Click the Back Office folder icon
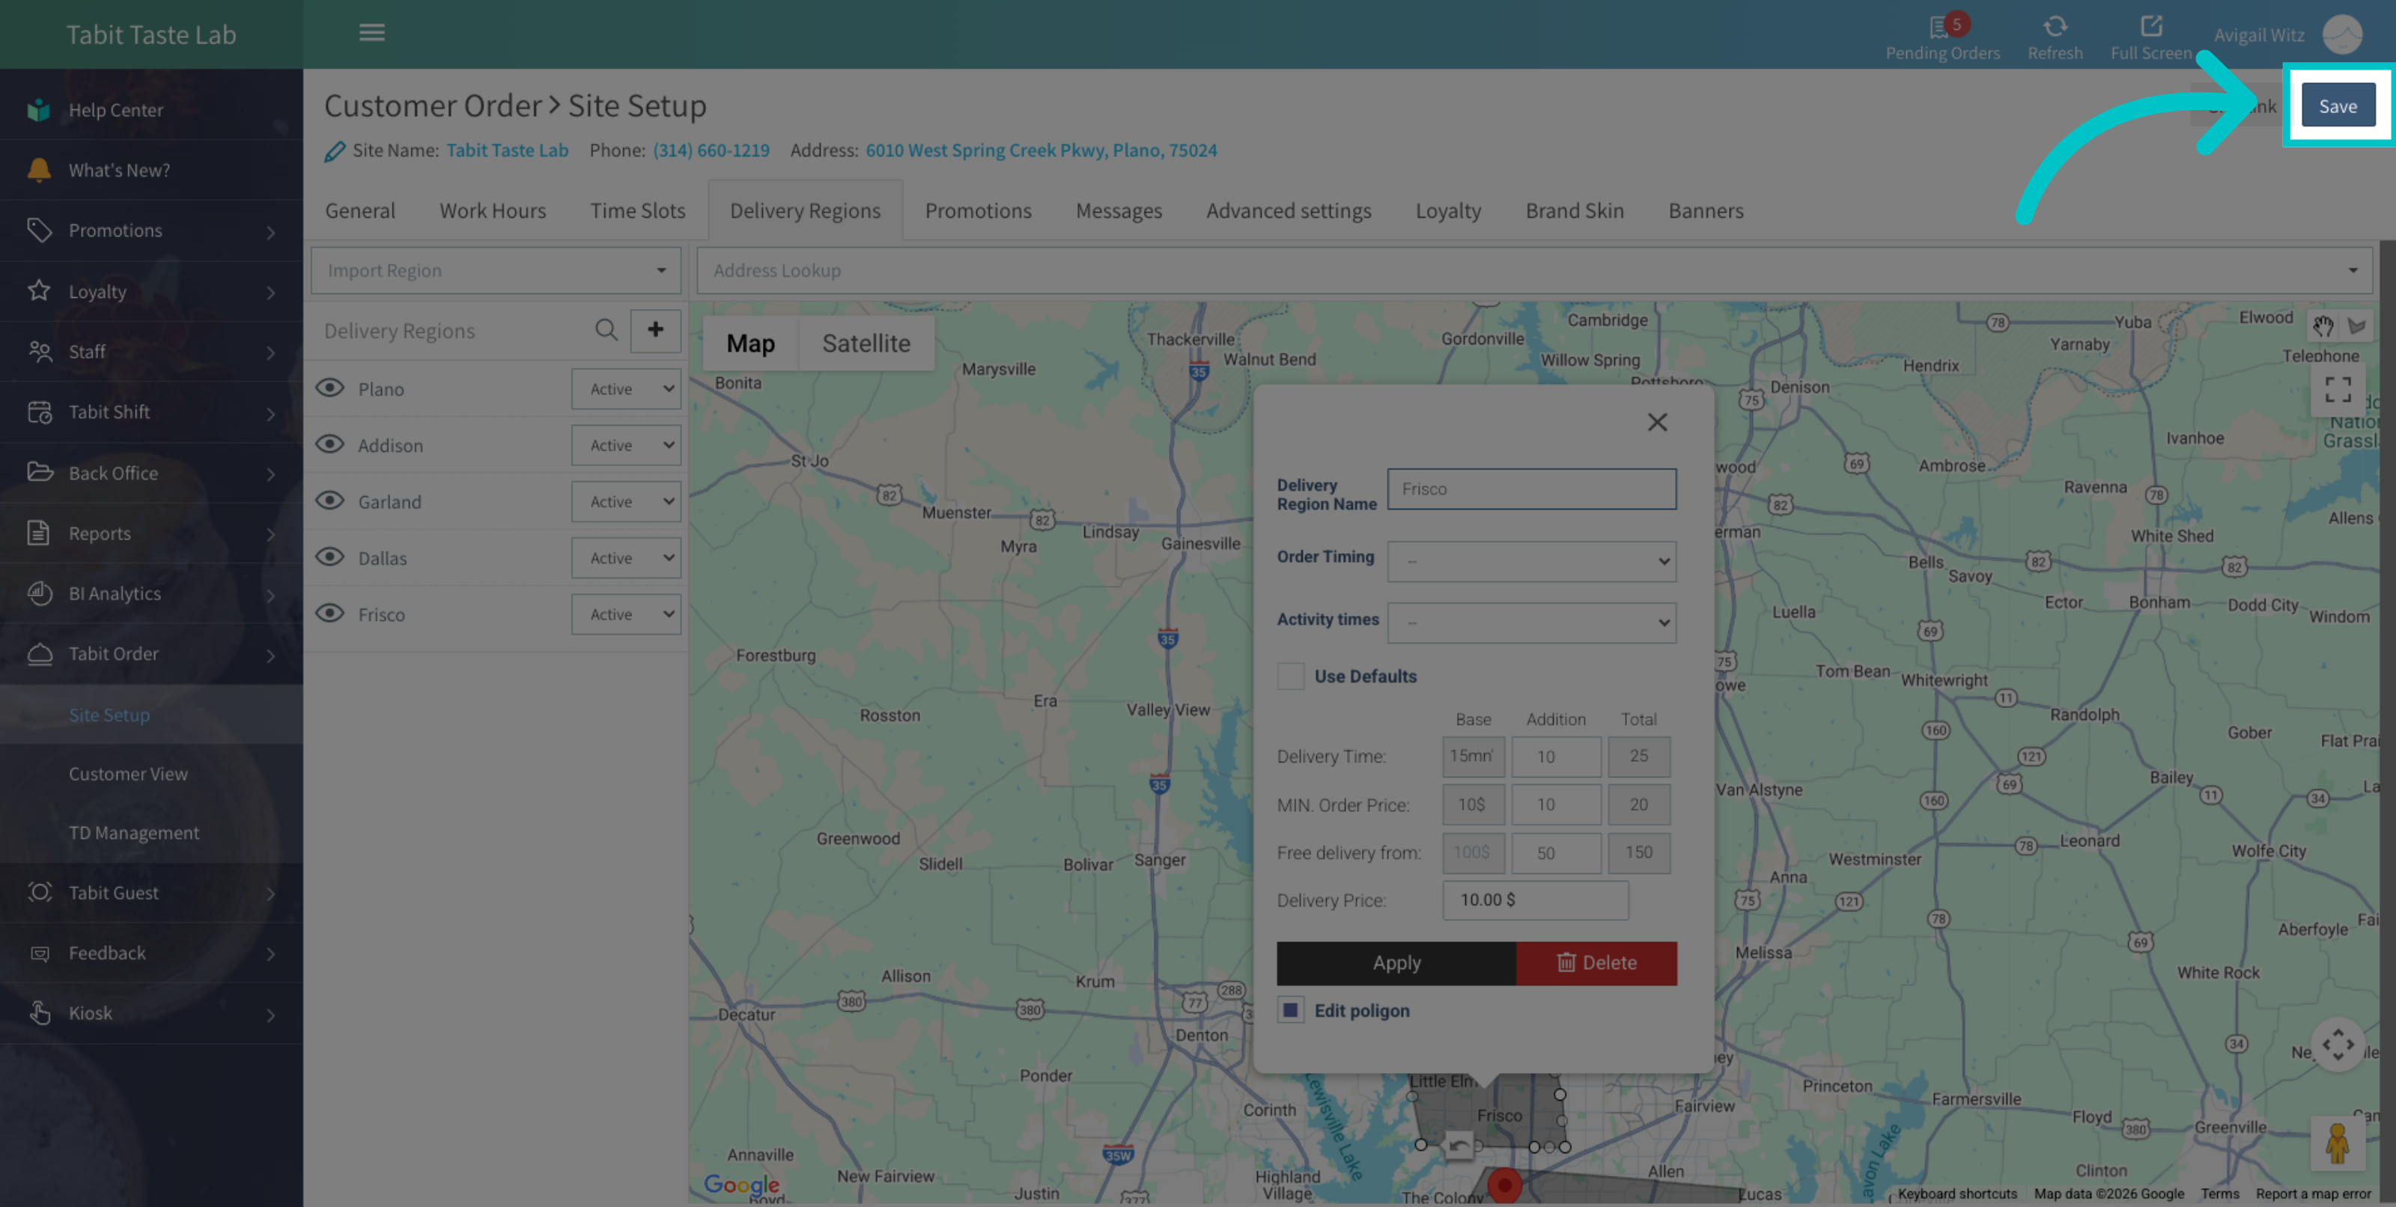The image size is (2396, 1207). point(38,472)
